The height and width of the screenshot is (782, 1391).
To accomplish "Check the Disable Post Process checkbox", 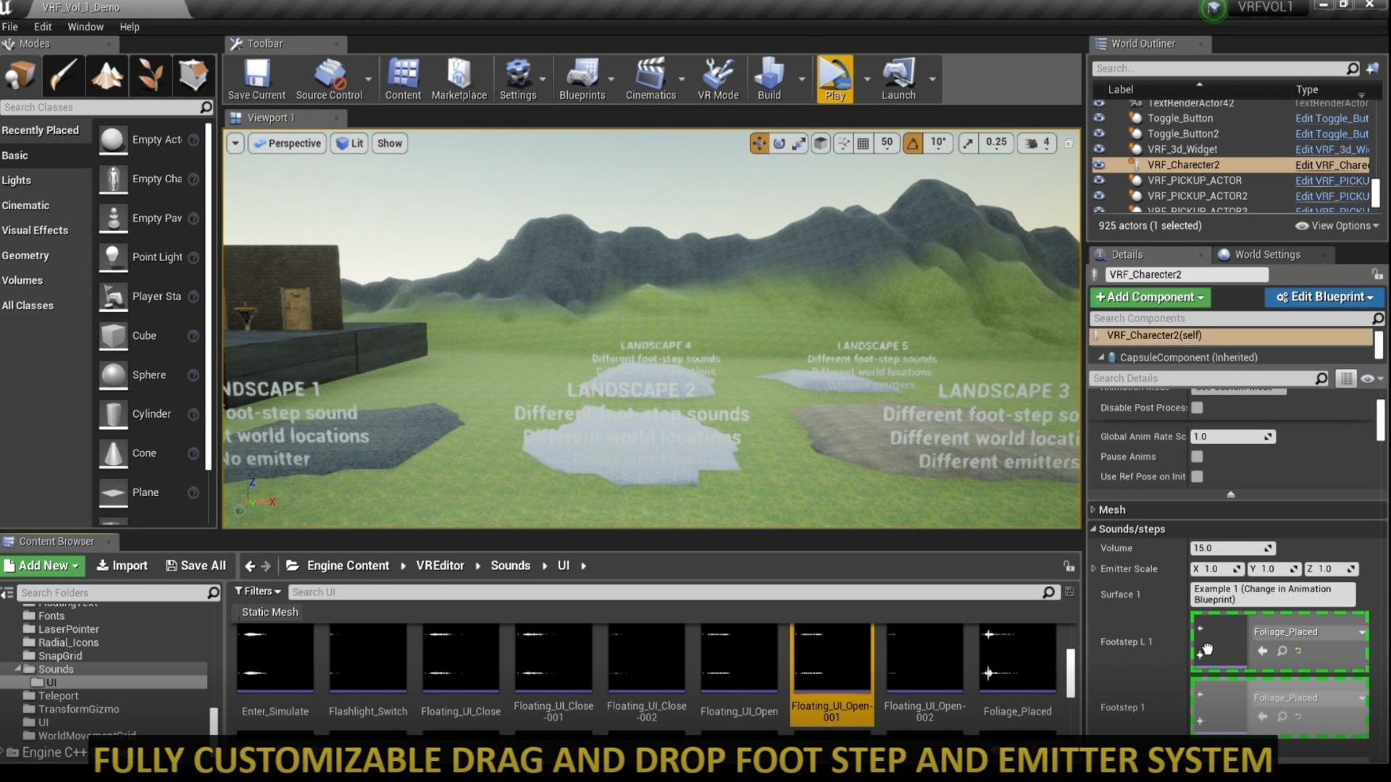I will pyautogui.click(x=1197, y=408).
